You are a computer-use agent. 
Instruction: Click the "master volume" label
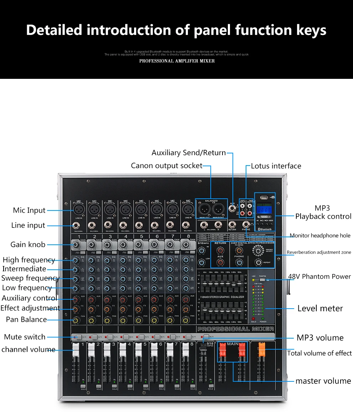[323, 381]
